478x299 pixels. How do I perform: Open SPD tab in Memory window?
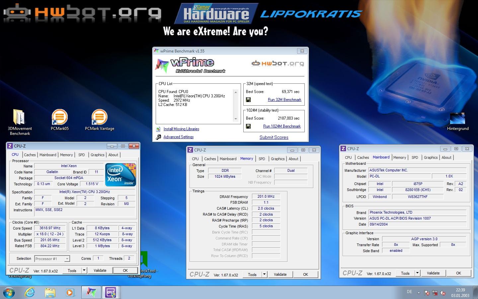click(x=262, y=159)
